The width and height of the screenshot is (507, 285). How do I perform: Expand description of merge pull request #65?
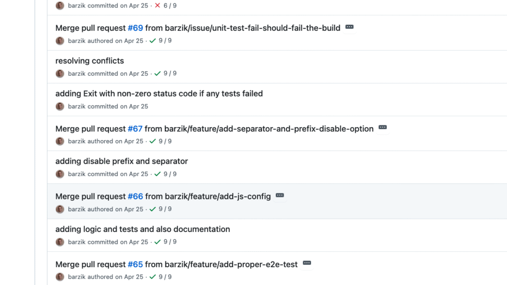(306, 264)
